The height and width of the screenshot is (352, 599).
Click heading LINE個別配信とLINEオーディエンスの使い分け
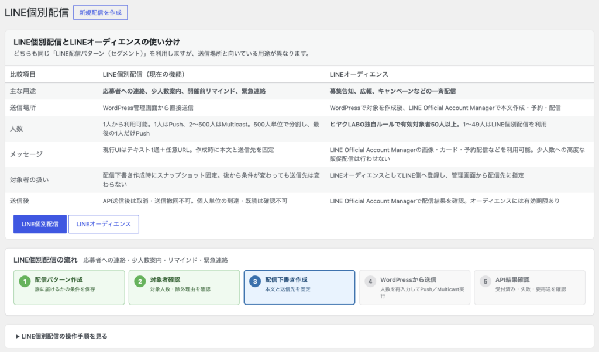[97, 42]
